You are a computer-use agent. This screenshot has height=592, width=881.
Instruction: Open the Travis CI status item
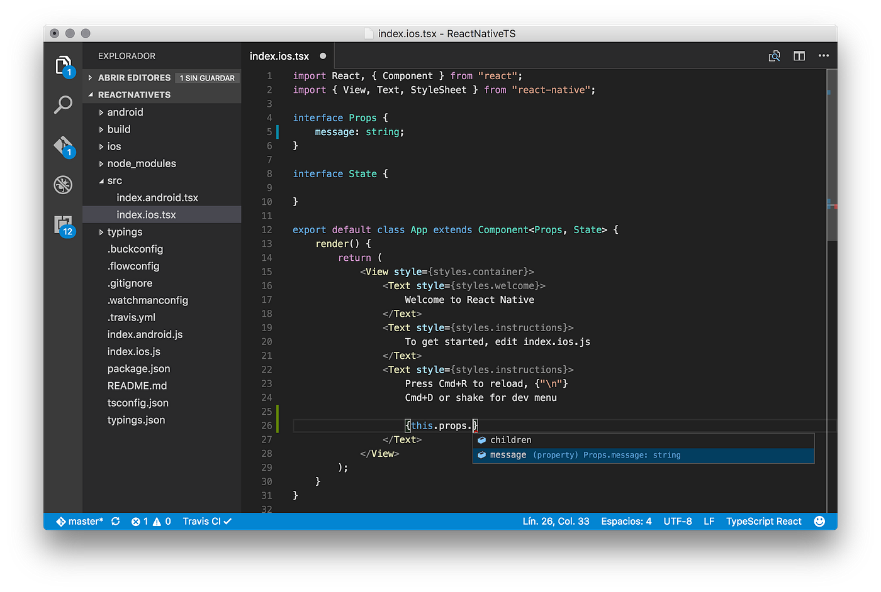(206, 521)
